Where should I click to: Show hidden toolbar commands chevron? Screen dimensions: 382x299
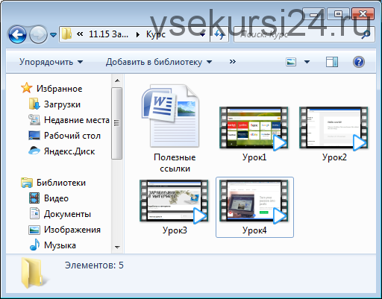[x=232, y=62]
